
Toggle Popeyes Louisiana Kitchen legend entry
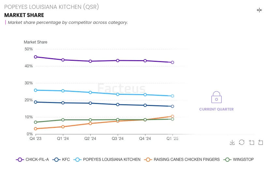[x=108, y=160]
